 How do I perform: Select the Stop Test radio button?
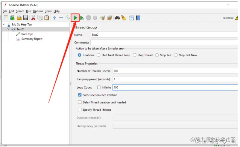[157, 55]
